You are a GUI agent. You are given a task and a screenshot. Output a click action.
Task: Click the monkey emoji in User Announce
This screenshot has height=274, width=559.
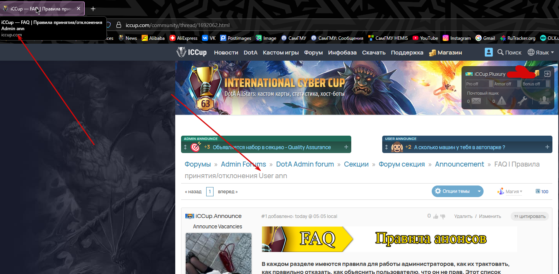tap(397, 147)
